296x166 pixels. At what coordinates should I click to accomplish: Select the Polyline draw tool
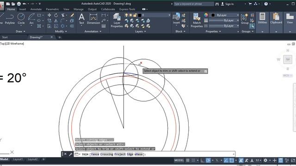10,19
